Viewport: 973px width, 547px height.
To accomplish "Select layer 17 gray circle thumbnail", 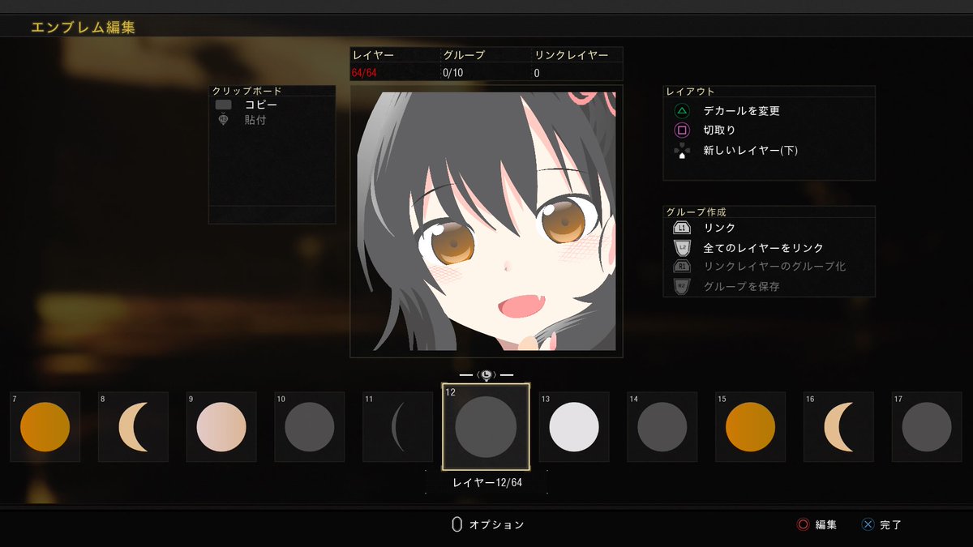I will (x=927, y=427).
